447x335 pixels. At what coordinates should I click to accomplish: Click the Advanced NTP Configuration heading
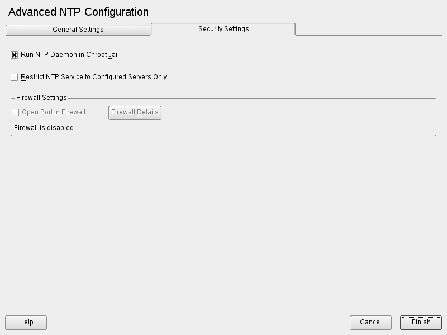(79, 12)
